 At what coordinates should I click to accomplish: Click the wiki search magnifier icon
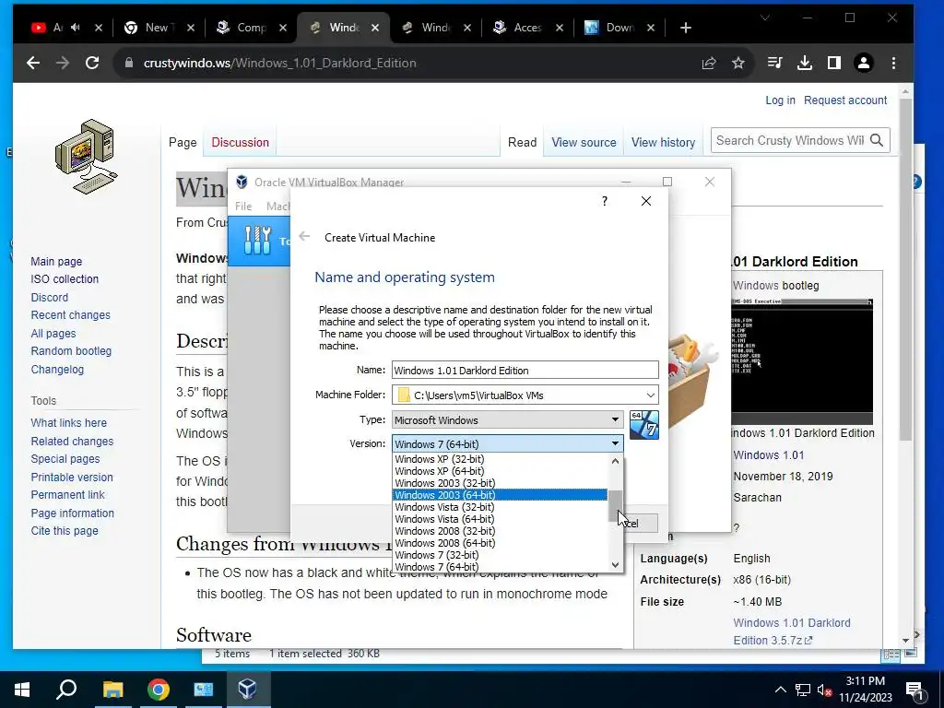pyautogui.click(x=877, y=140)
